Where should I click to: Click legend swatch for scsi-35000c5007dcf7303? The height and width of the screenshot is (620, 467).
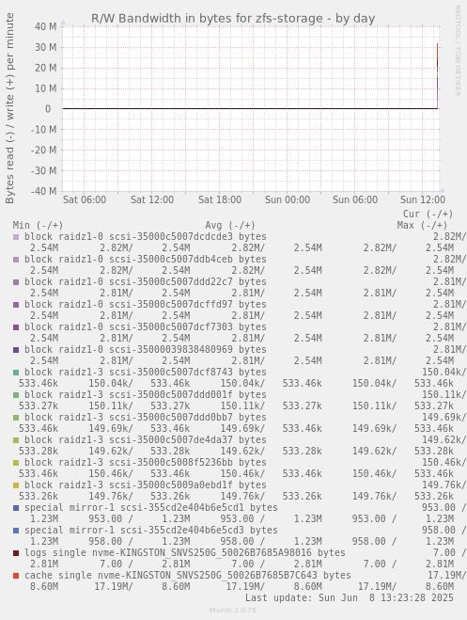pos(16,327)
